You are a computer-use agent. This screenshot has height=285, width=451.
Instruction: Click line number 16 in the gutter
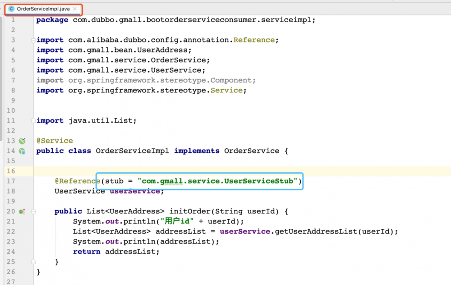[x=11, y=171]
